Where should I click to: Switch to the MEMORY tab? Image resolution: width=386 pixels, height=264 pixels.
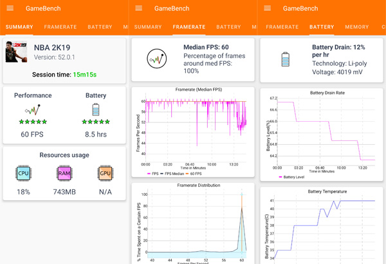pos(356,27)
